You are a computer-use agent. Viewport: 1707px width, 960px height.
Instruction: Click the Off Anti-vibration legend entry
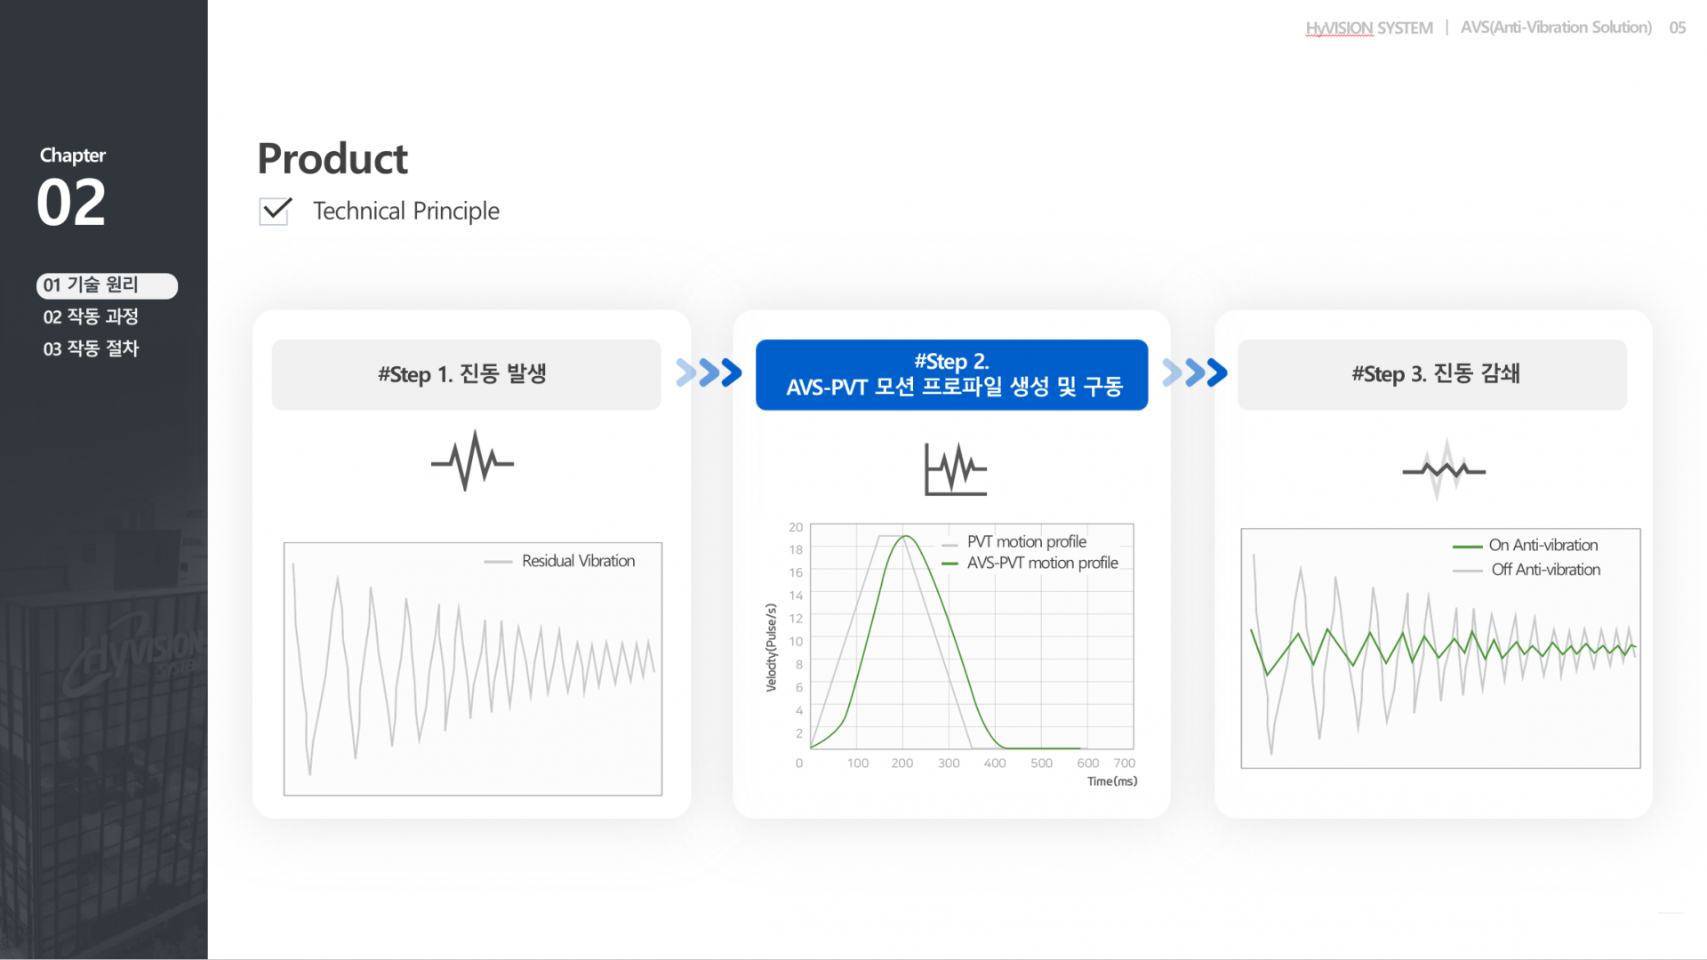point(1544,570)
